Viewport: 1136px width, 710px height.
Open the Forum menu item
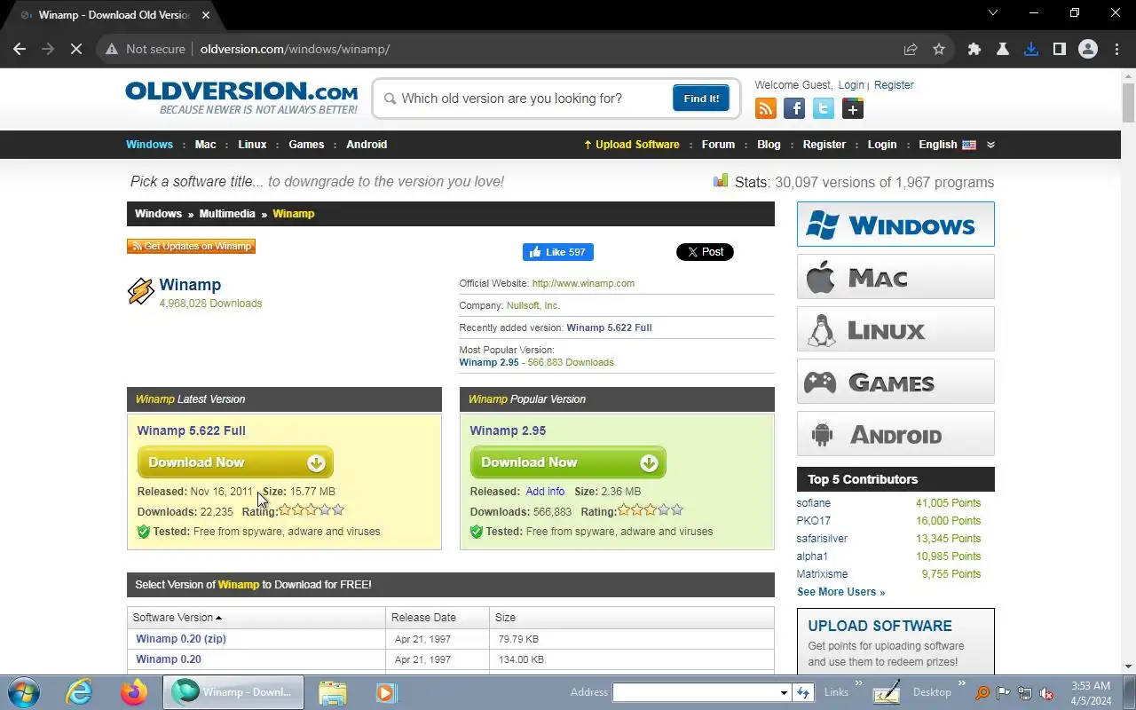click(718, 145)
